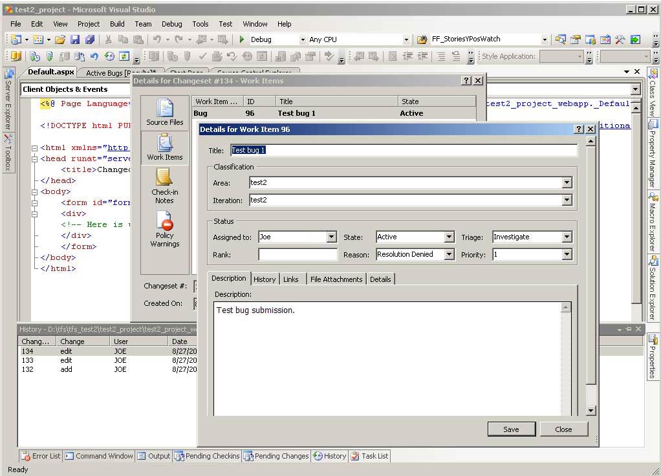Open the Reason dropdown
661x476 pixels.
[x=450, y=254]
